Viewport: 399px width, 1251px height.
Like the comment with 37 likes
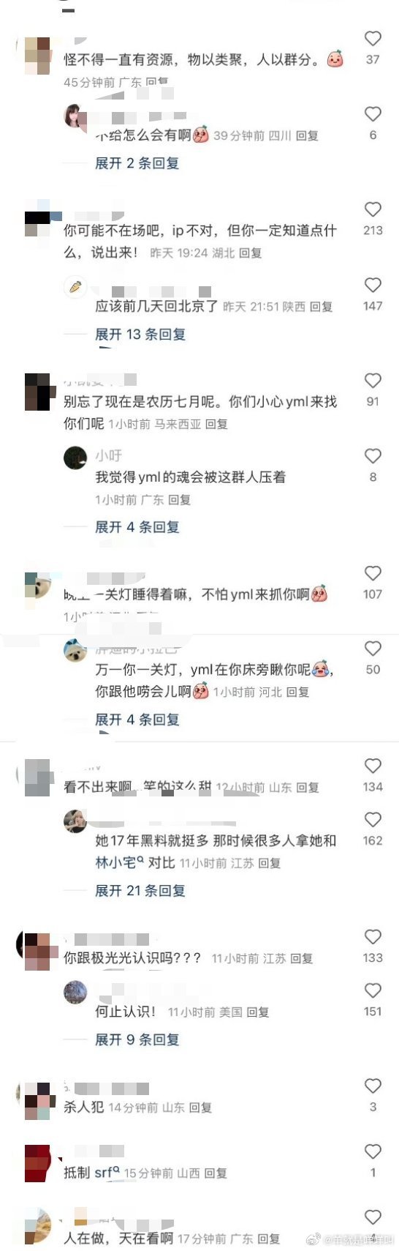tap(373, 39)
